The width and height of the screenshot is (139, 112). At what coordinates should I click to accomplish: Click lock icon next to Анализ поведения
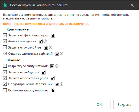pos(41,41)
